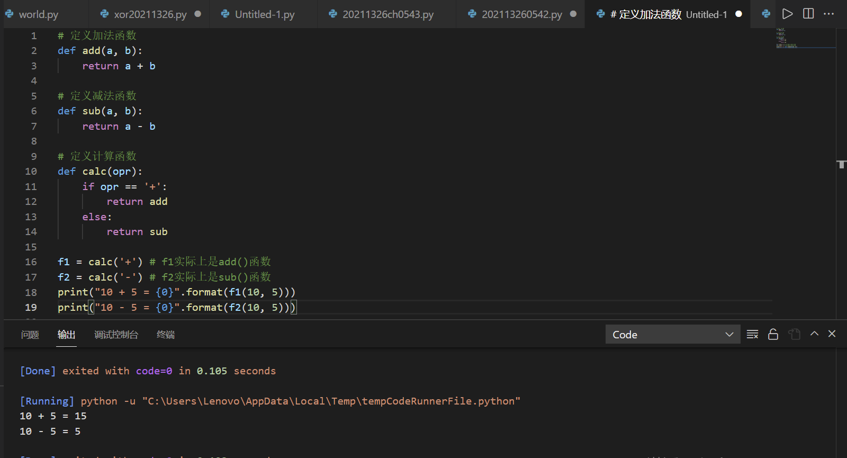Toggle output scroll lock
This screenshot has height=458, width=847.
coord(773,334)
